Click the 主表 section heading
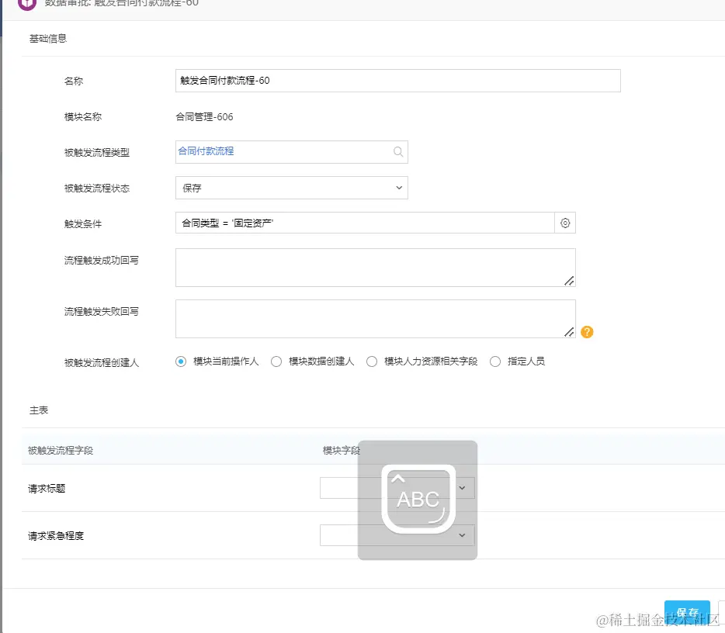The width and height of the screenshot is (725, 633). (x=39, y=410)
